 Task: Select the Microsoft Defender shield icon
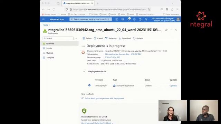coord(84,111)
